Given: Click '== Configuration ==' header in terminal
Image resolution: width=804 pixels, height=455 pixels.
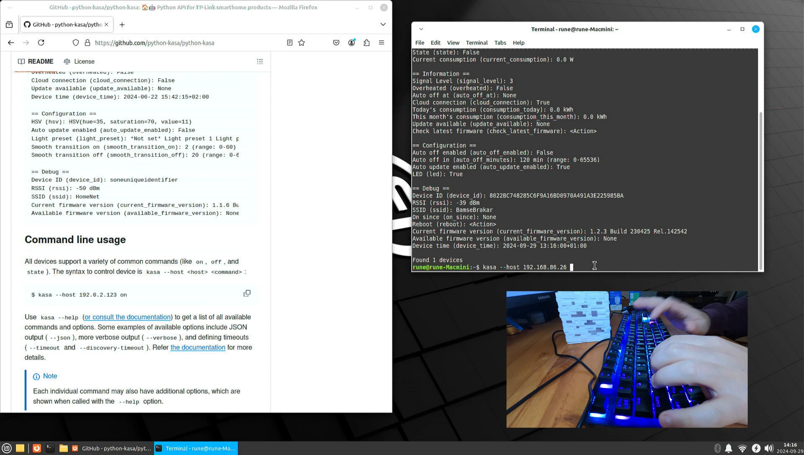Looking at the screenshot, I should (x=444, y=145).
